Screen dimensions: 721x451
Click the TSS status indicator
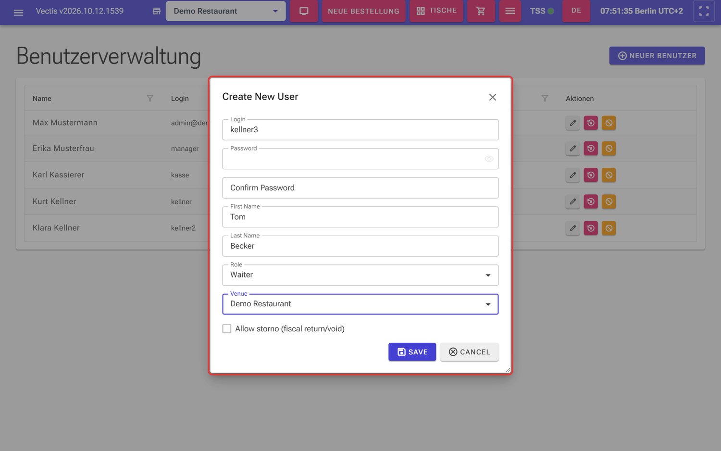click(542, 11)
